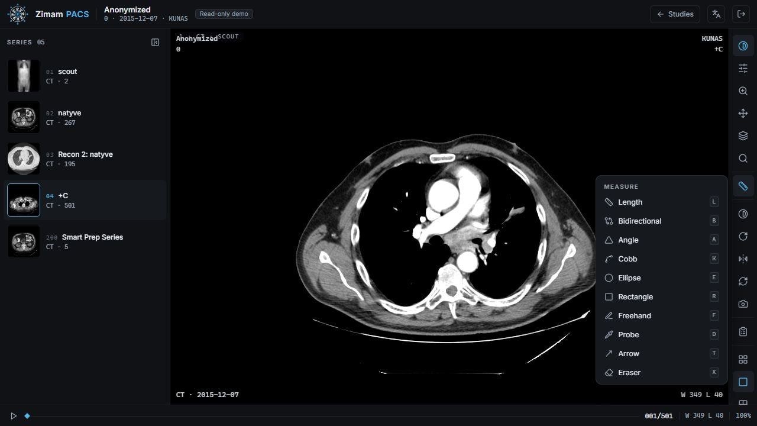Select the highlighted window/level contrast tool
The width and height of the screenshot is (757, 426).
click(743, 46)
